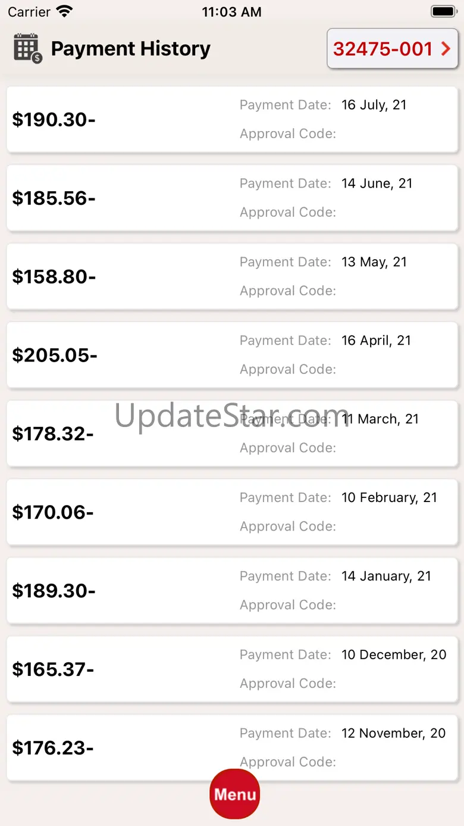Tap the 10 February, 21 payment date
The width and height of the screenshot is (464, 826).
(x=389, y=498)
